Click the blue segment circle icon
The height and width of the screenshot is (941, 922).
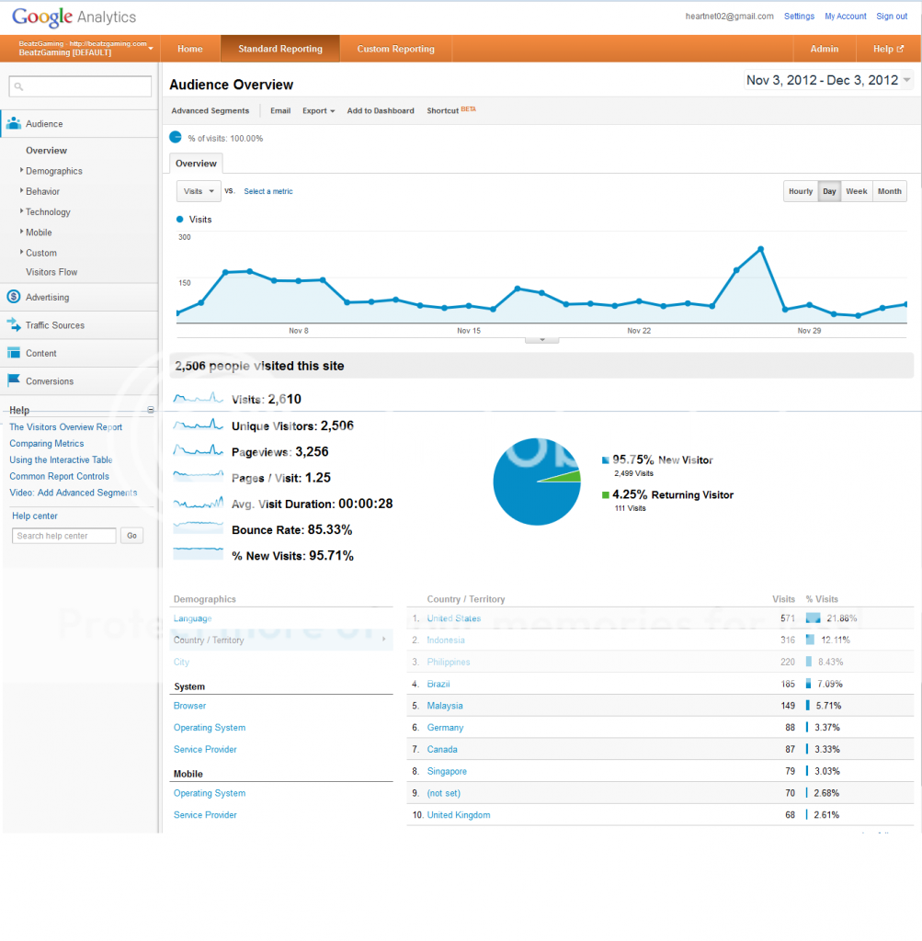click(x=176, y=137)
